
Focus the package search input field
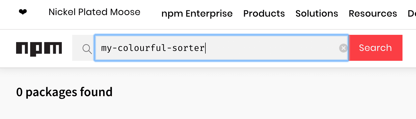221,48
